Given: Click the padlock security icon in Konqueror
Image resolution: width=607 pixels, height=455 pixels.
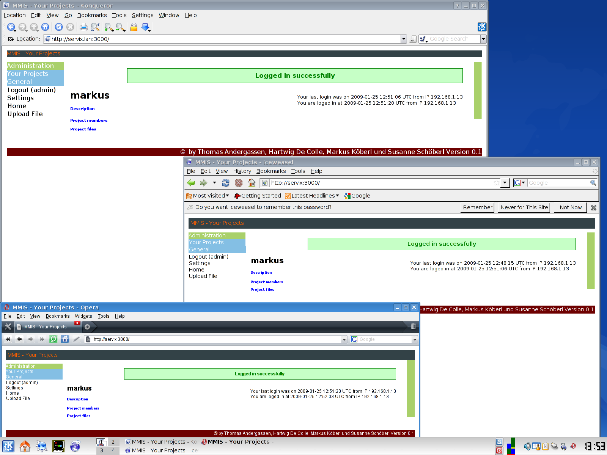Looking at the screenshot, I should pyautogui.click(x=134, y=27).
